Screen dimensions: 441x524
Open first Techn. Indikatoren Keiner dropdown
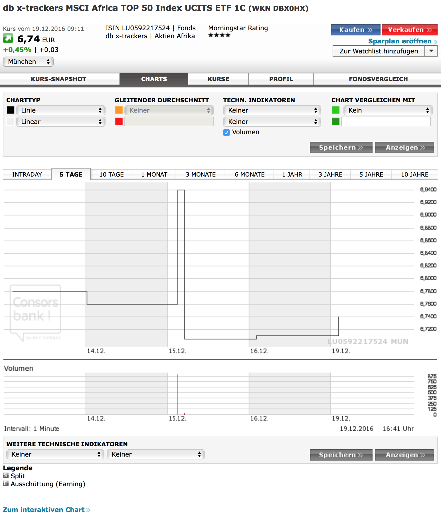tap(272, 110)
